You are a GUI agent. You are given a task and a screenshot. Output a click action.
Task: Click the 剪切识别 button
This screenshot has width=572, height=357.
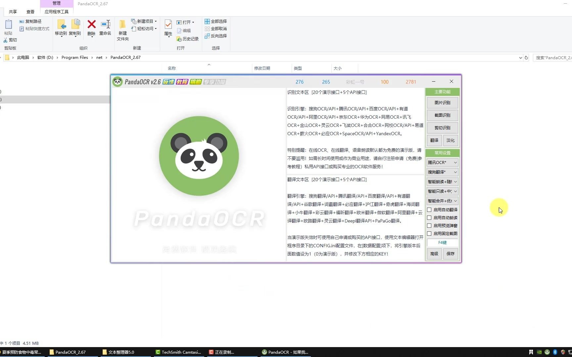tap(443, 128)
